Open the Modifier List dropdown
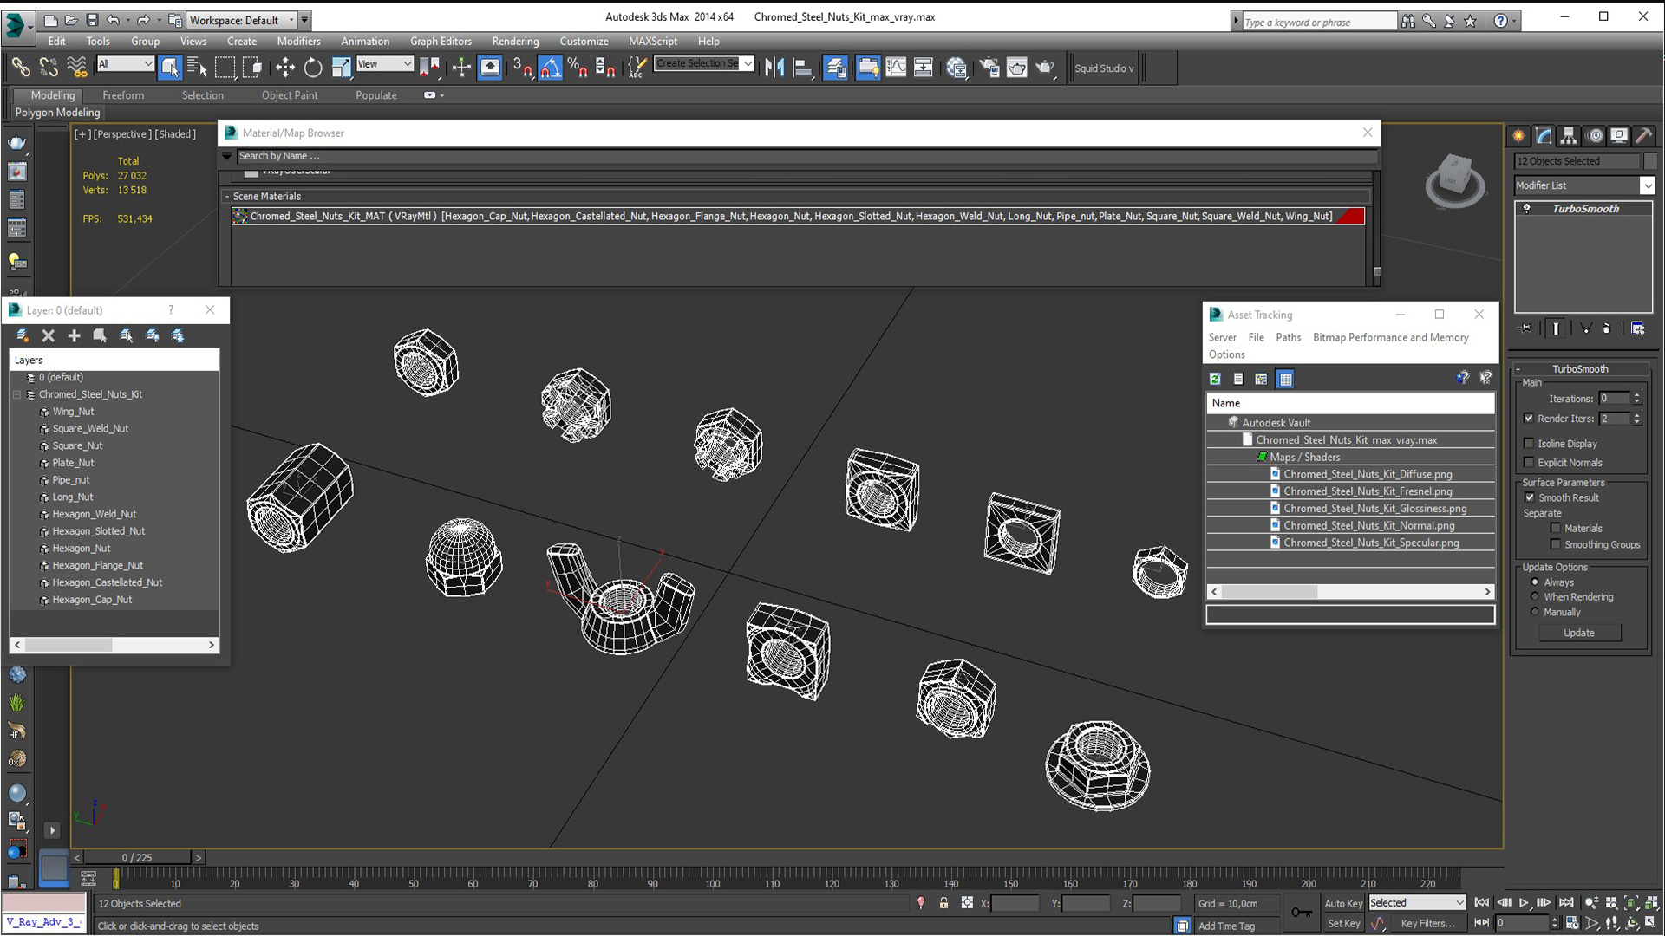The width and height of the screenshot is (1665, 936). [x=1583, y=185]
